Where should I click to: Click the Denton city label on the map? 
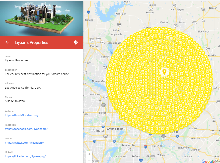(95, 46)
